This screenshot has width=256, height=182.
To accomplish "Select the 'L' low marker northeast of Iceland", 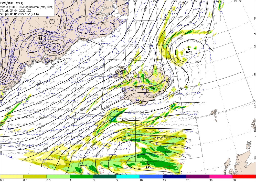I will 189,48.
